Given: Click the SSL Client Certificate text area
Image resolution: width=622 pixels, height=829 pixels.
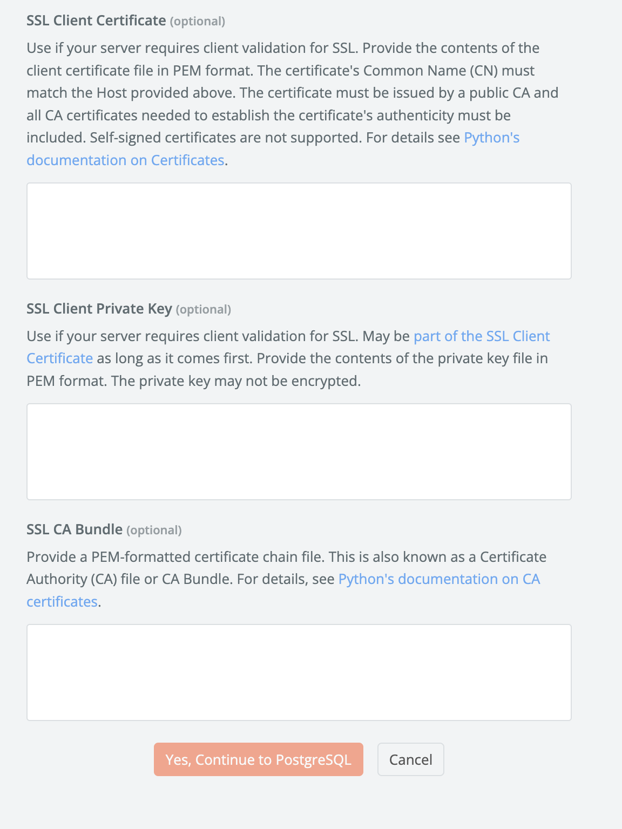Looking at the screenshot, I should coord(299,231).
